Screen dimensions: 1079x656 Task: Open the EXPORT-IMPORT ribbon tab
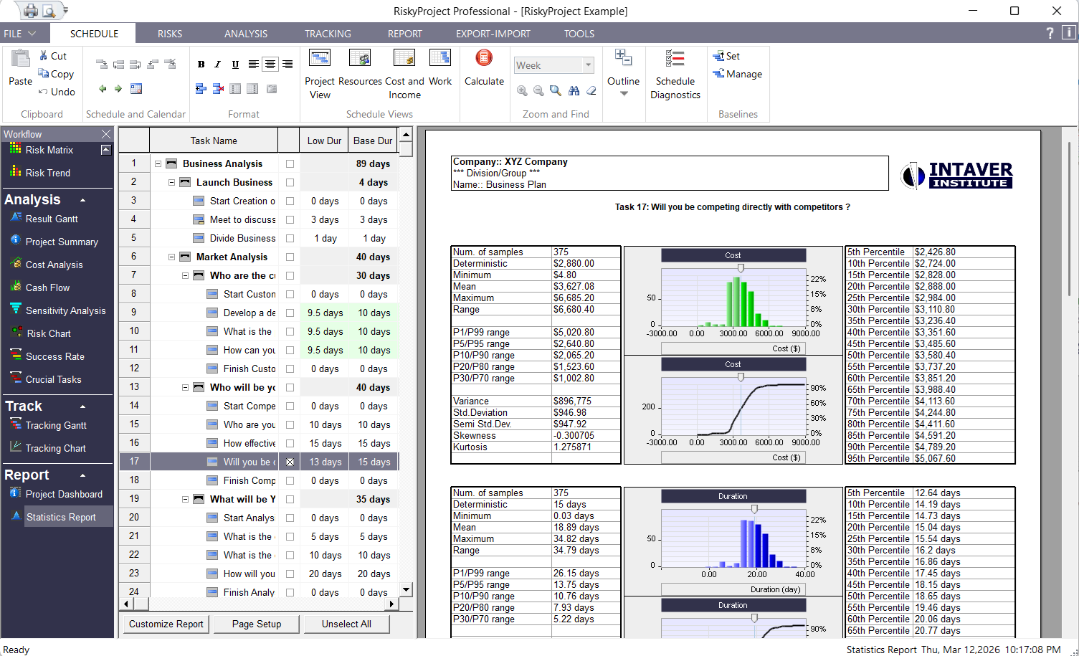tap(493, 33)
